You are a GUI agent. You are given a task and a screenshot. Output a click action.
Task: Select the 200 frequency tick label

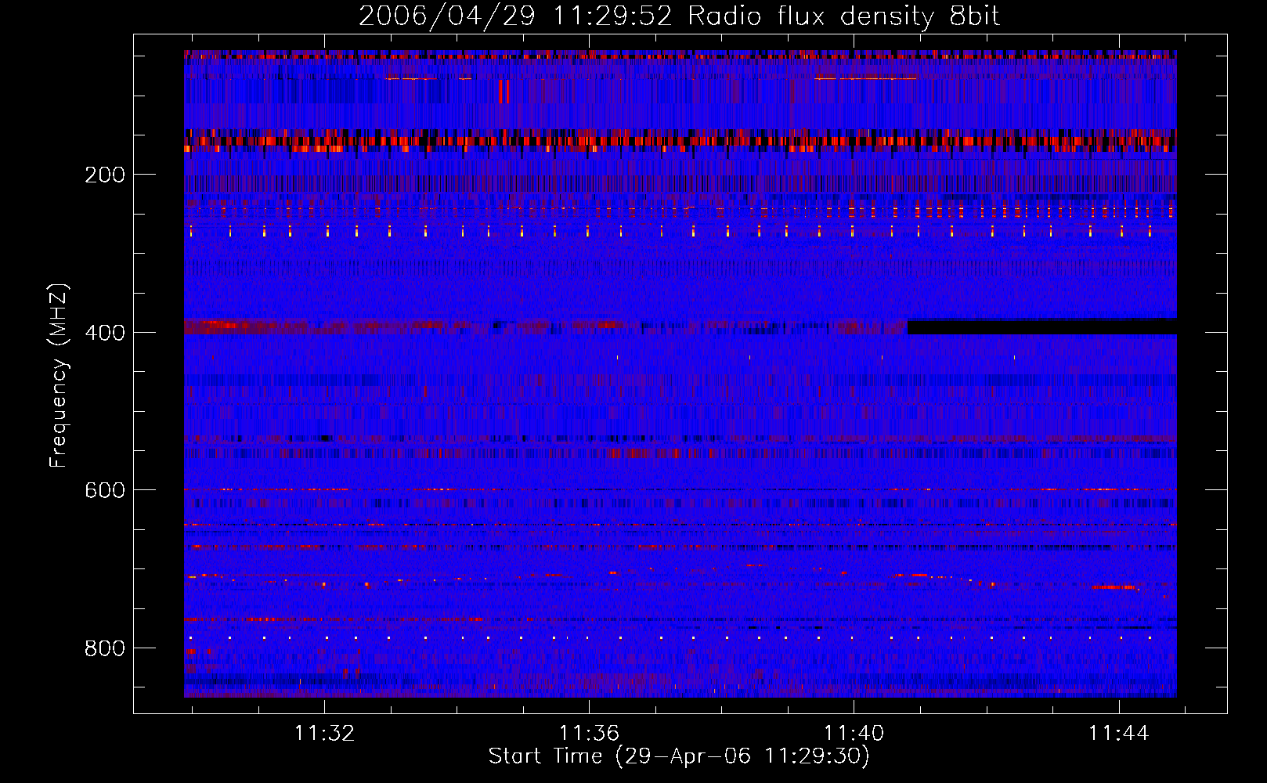[x=105, y=175]
